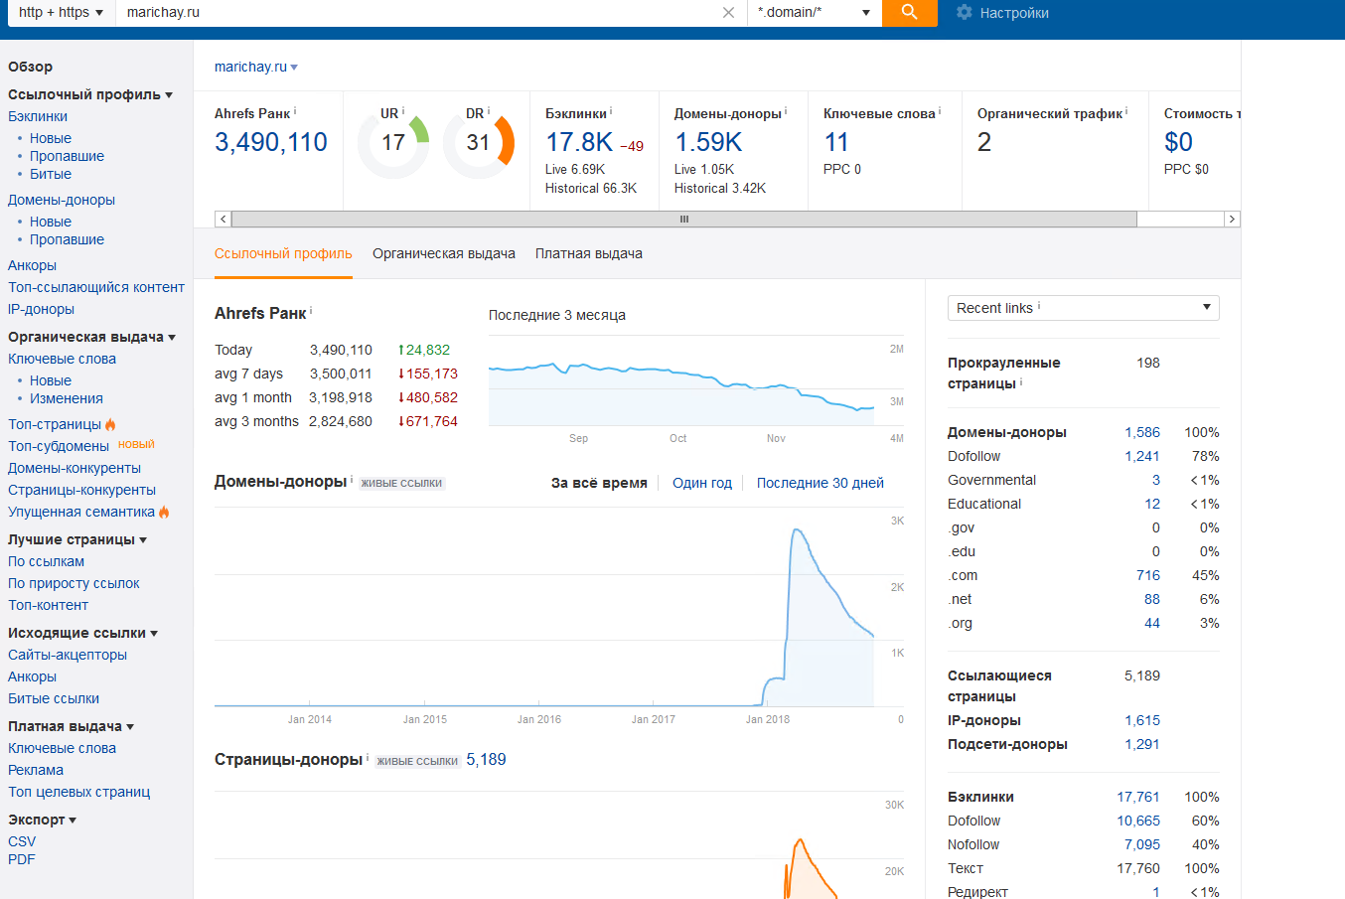
Task: Open the http + https protocol dropdown
Action: 61,13
